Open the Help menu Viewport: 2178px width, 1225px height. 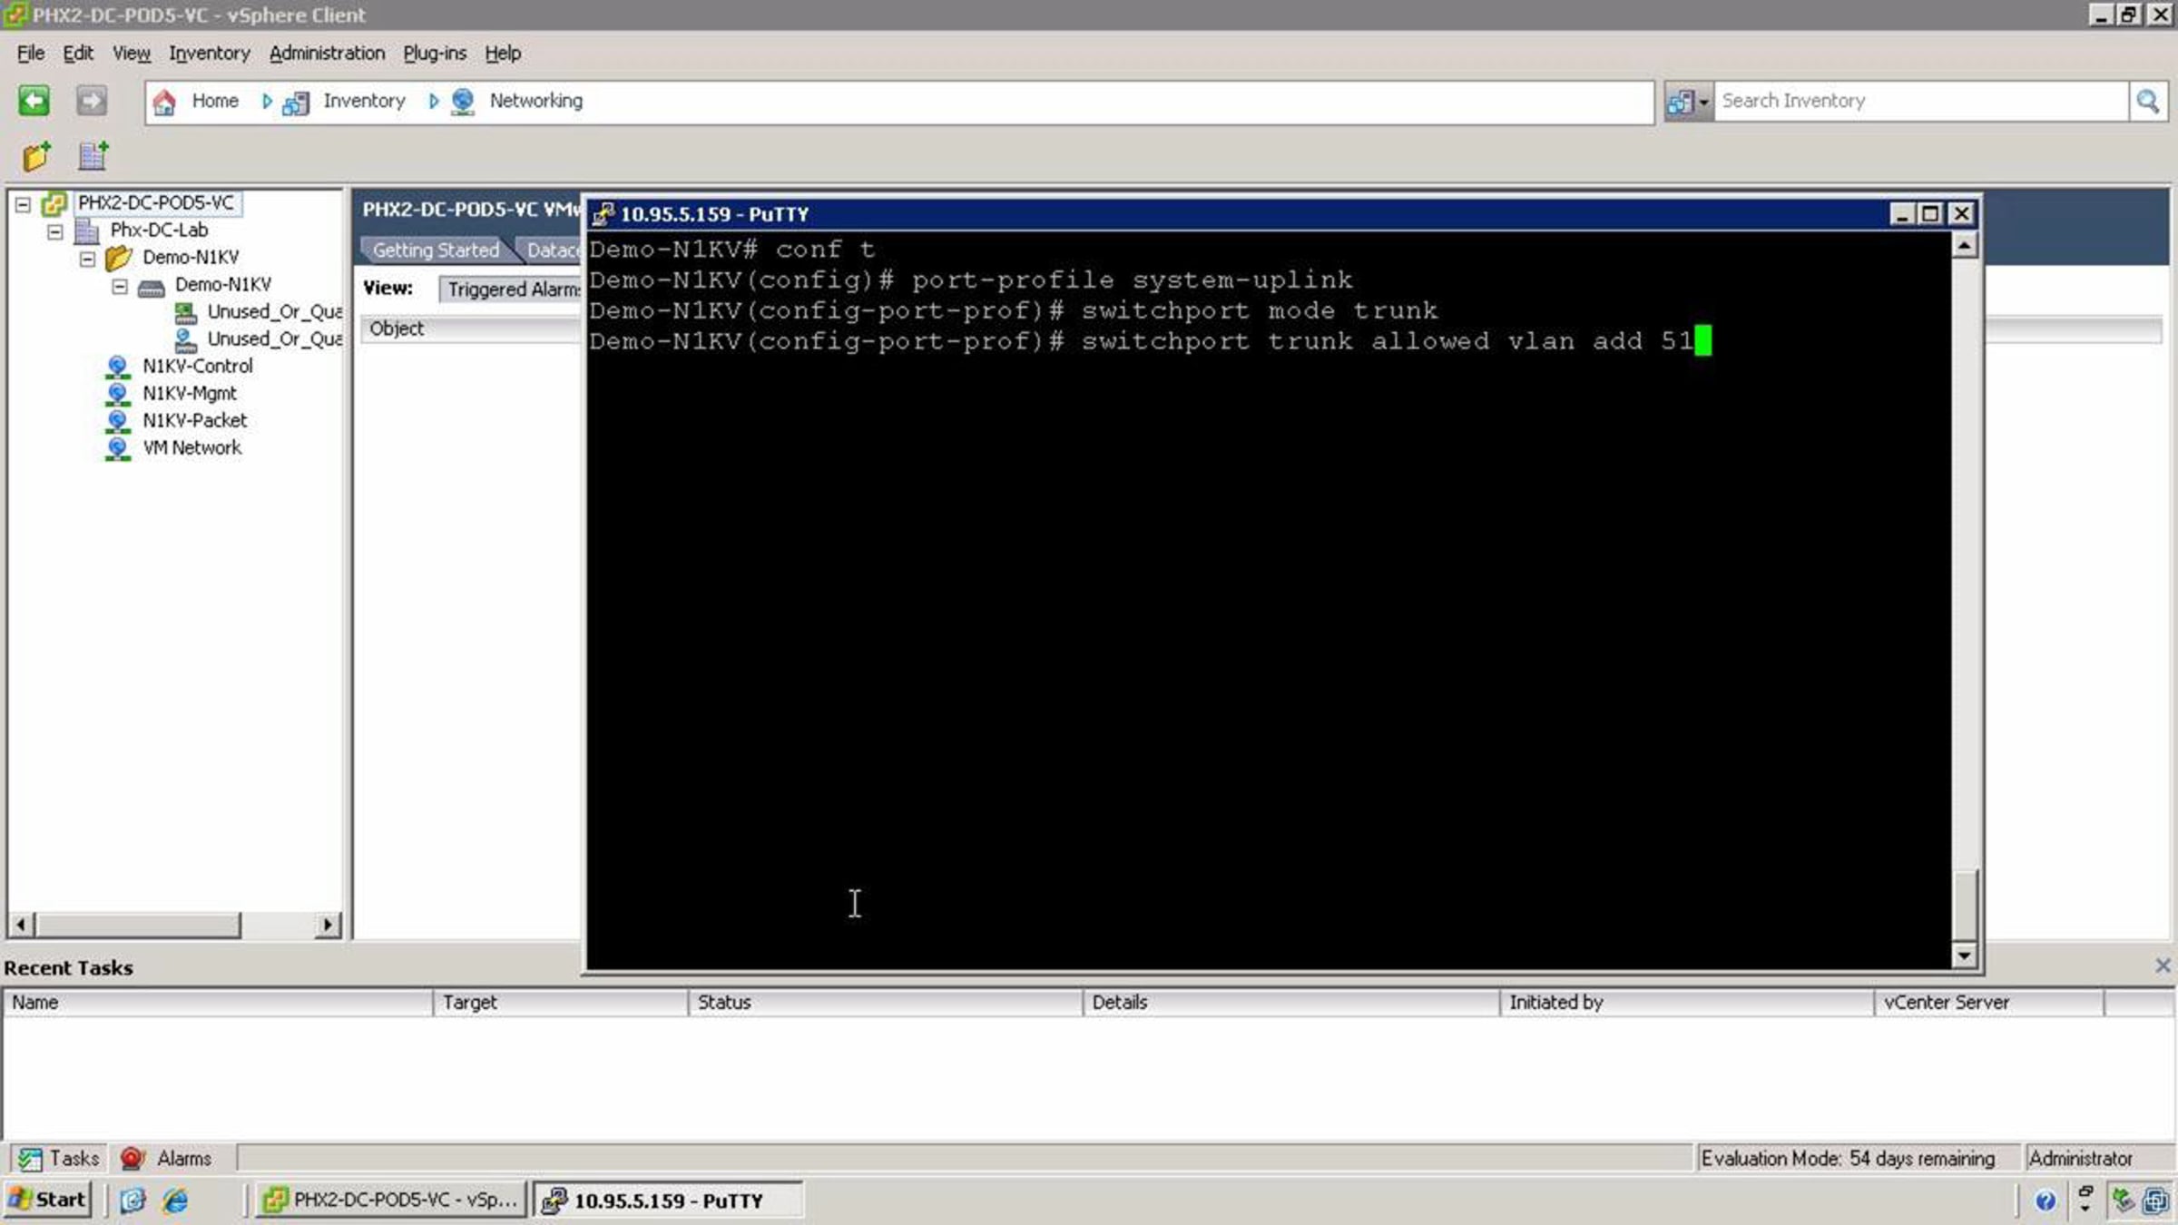coord(503,53)
